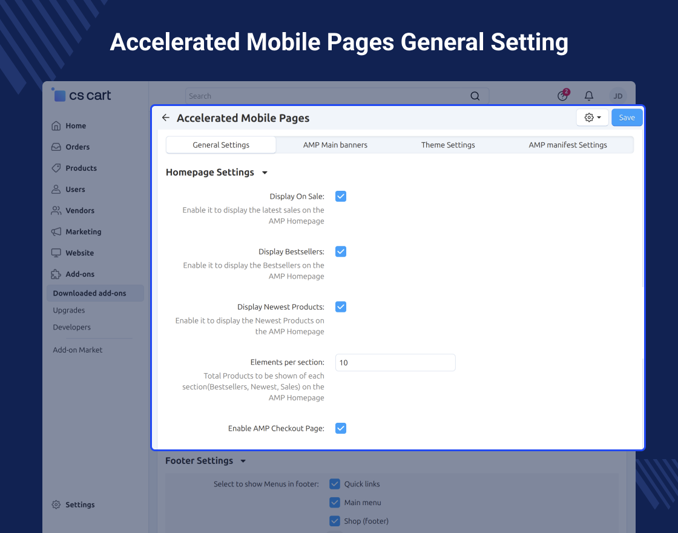
Task: Toggle Display Newest Products checkbox
Action: 341,307
